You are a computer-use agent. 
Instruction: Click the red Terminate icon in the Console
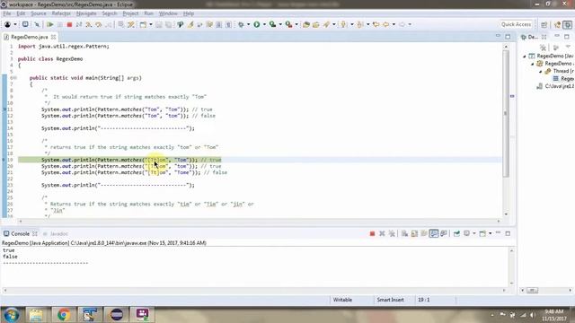tap(372, 233)
